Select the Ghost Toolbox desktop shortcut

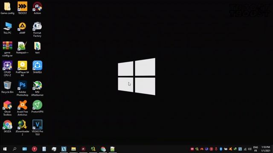(7, 108)
